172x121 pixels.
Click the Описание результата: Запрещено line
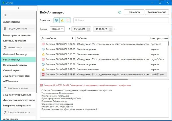(57, 104)
